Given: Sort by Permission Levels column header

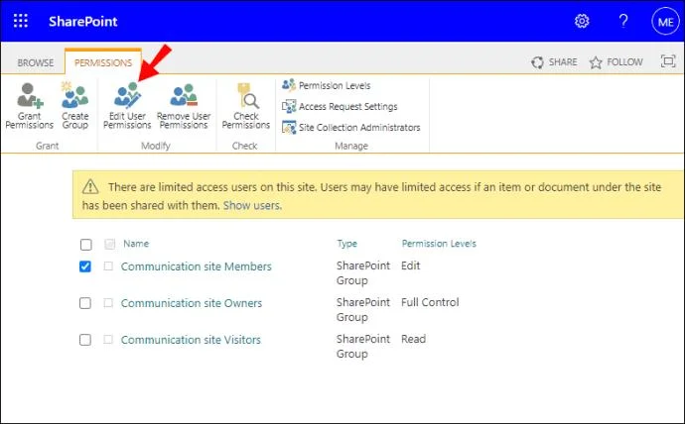Looking at the screenshot, I should [x=439, y=244].
